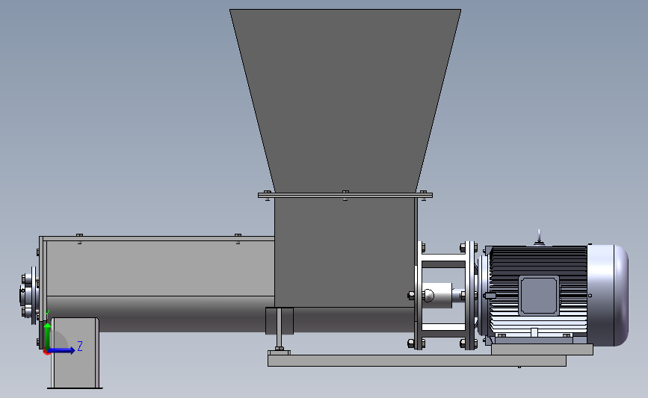Select the flange plate joining hopper sections

click(345, 196)
